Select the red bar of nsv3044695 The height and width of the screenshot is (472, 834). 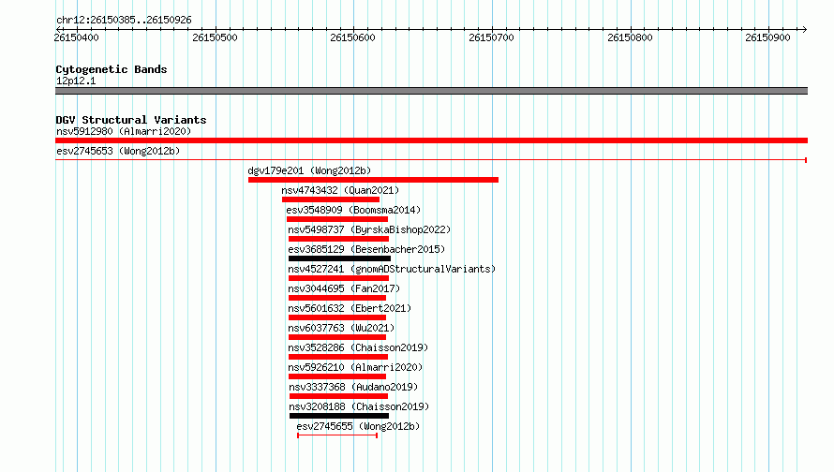click(337, 298)
